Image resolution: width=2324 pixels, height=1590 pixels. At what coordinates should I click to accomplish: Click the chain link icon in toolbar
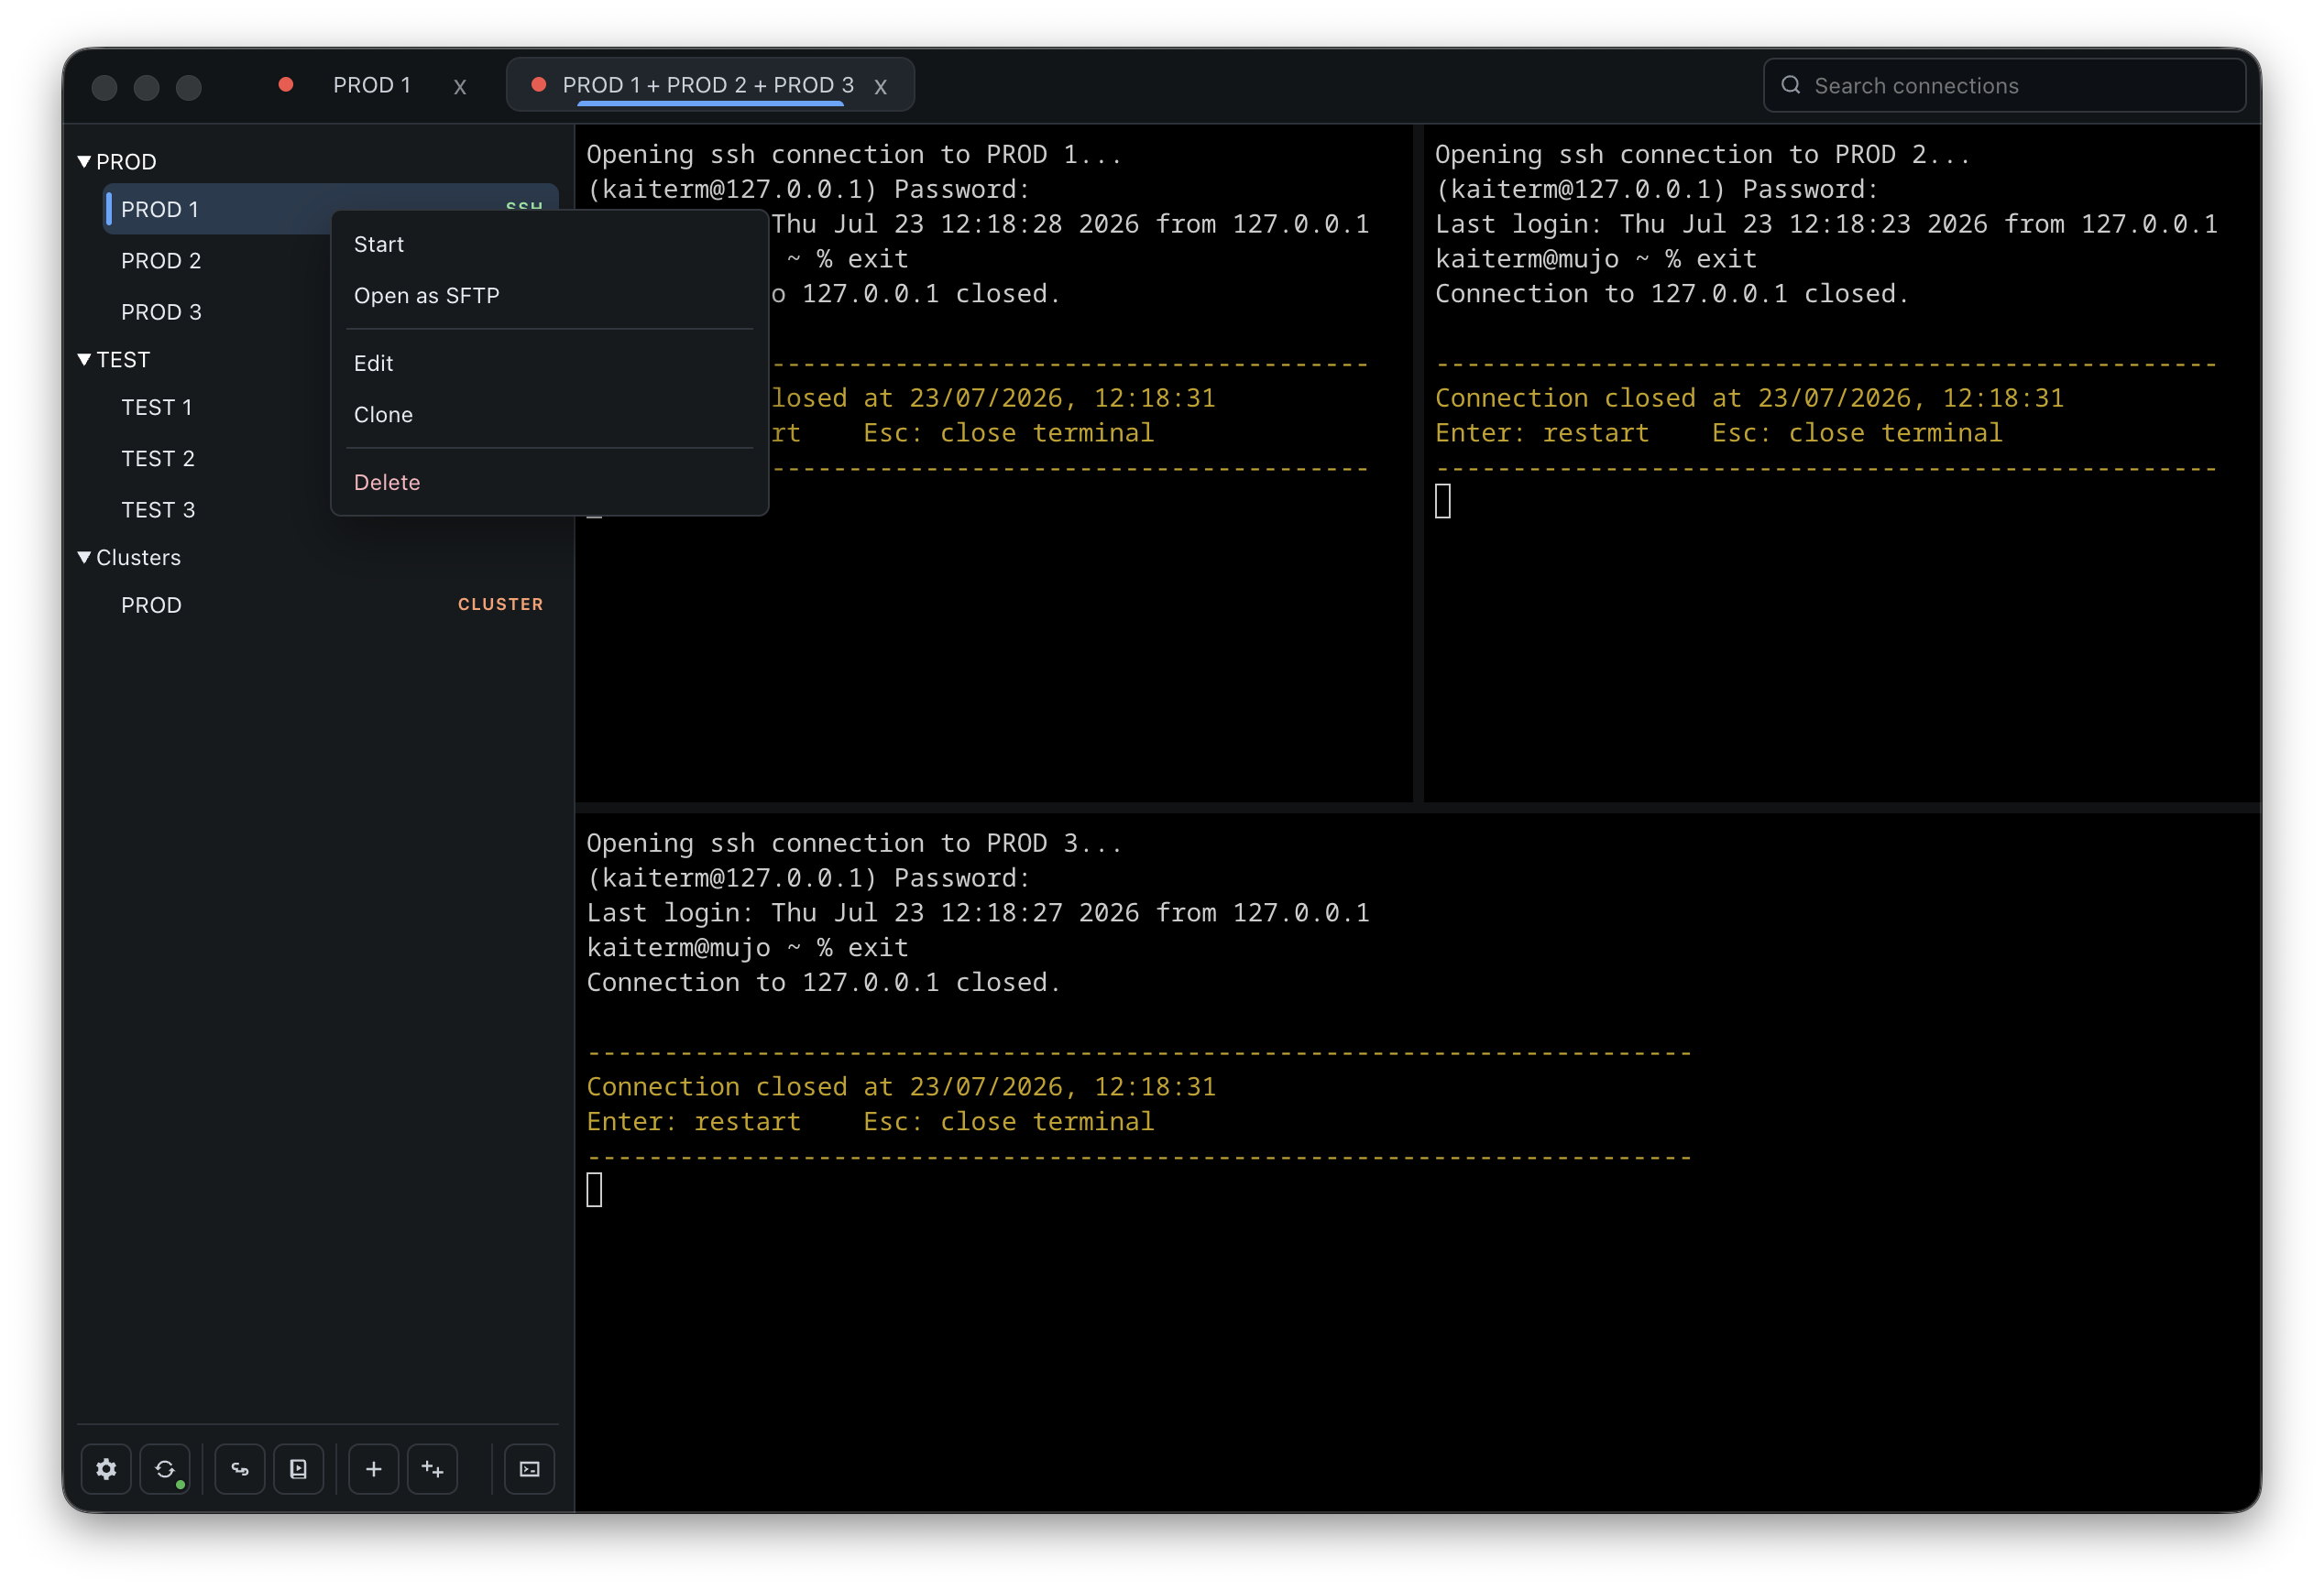[240, 1468]
